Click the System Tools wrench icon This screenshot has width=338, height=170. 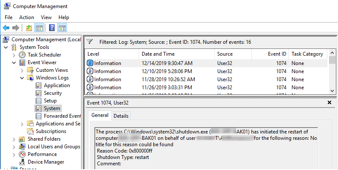[x=14, y=47]
